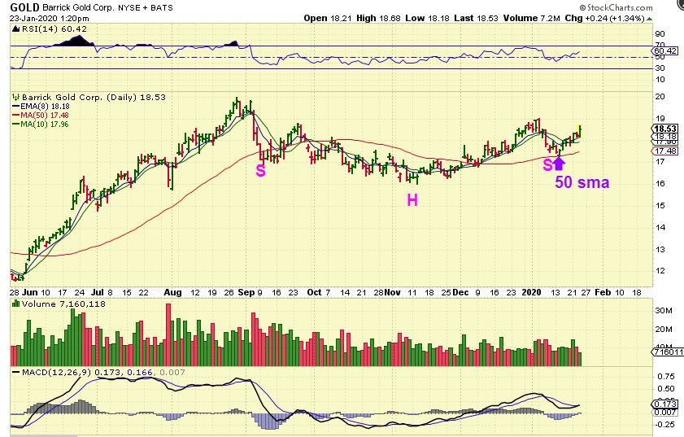Viewport: 684px width, 437px height.
Task: Click the -0.25 MACD axis label
Action: 664,424
